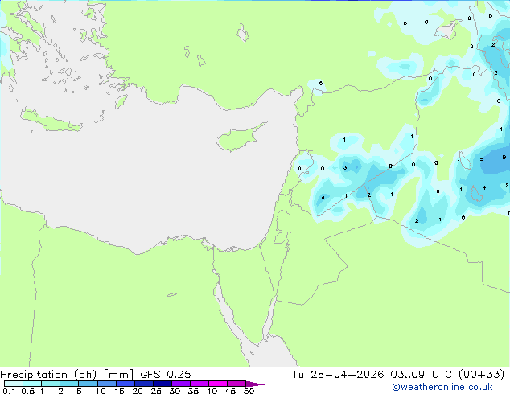Select the 'Tu 28-04-2026' date text
The image size is (510, 394).
pos(338,375)
